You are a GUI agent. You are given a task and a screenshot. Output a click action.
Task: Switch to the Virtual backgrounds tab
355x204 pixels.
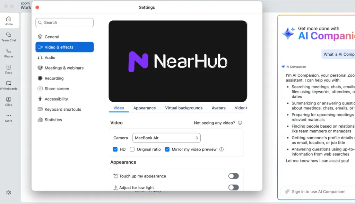[184, 108]
